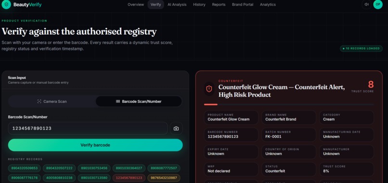Switch to Reports tab
The height and width of the screenshot is (183, 388).
coord(219,5)
